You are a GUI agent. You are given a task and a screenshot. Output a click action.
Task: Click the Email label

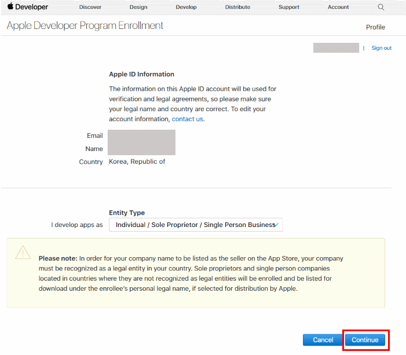[95, 136]
